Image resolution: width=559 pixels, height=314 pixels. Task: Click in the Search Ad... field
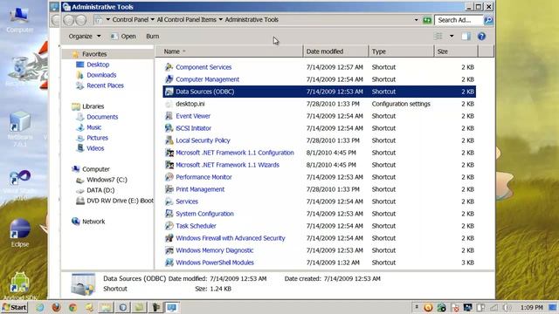coord(459,20)
